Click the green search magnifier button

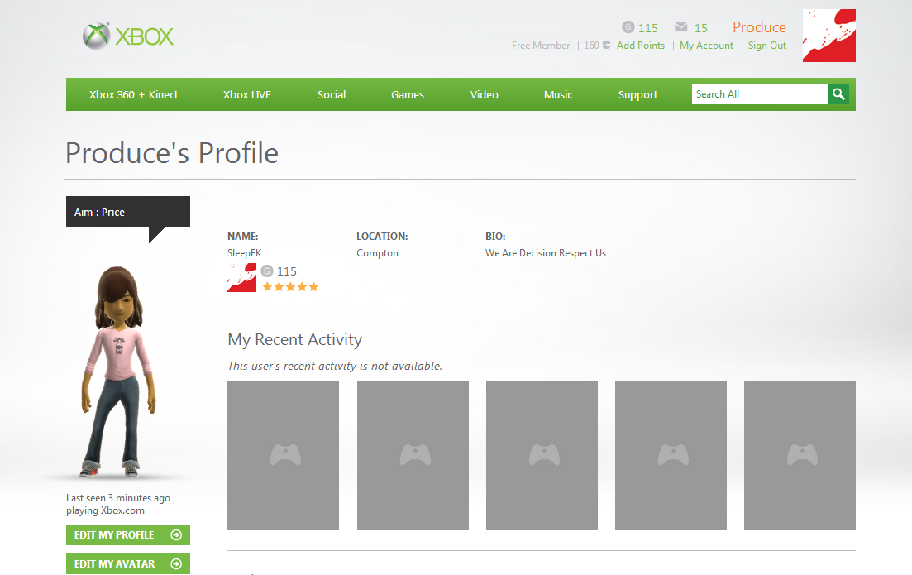(x=838, y=93)
